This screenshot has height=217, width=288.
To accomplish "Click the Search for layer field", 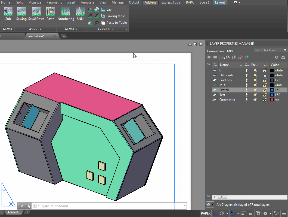I will tap(268, 50).
